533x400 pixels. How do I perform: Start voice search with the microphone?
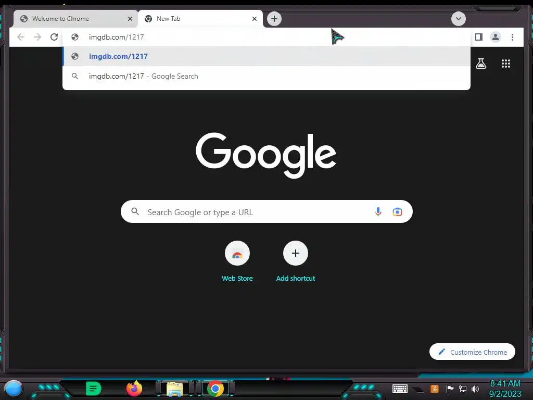pyautogui.click(x=378, y=211)
